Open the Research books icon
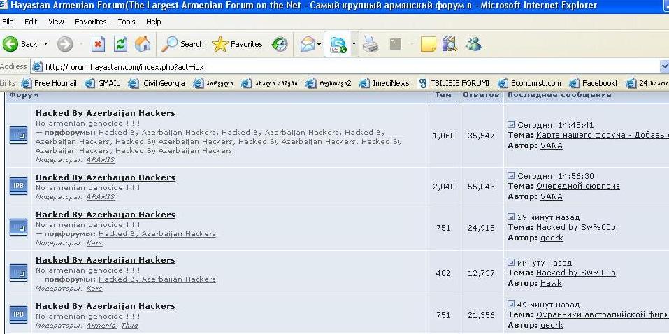 (x=449, y=44)
